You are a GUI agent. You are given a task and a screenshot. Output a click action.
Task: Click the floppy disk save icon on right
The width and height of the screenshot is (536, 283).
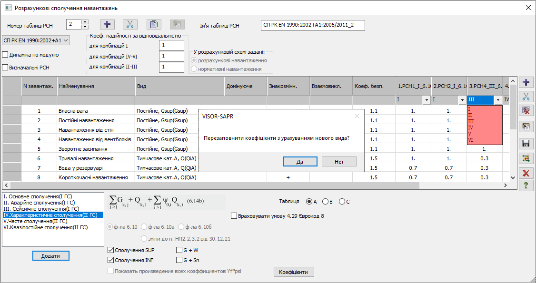click(526, 143)
